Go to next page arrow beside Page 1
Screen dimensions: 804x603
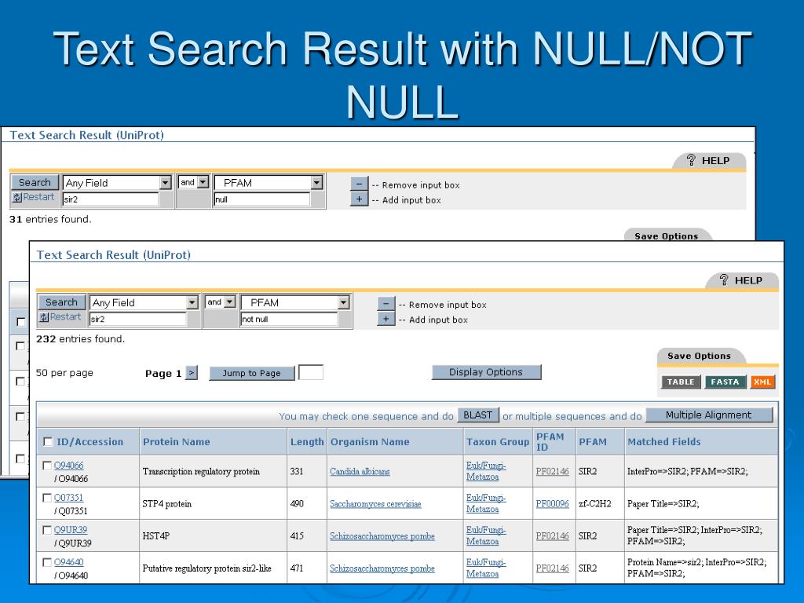point(192,373)
